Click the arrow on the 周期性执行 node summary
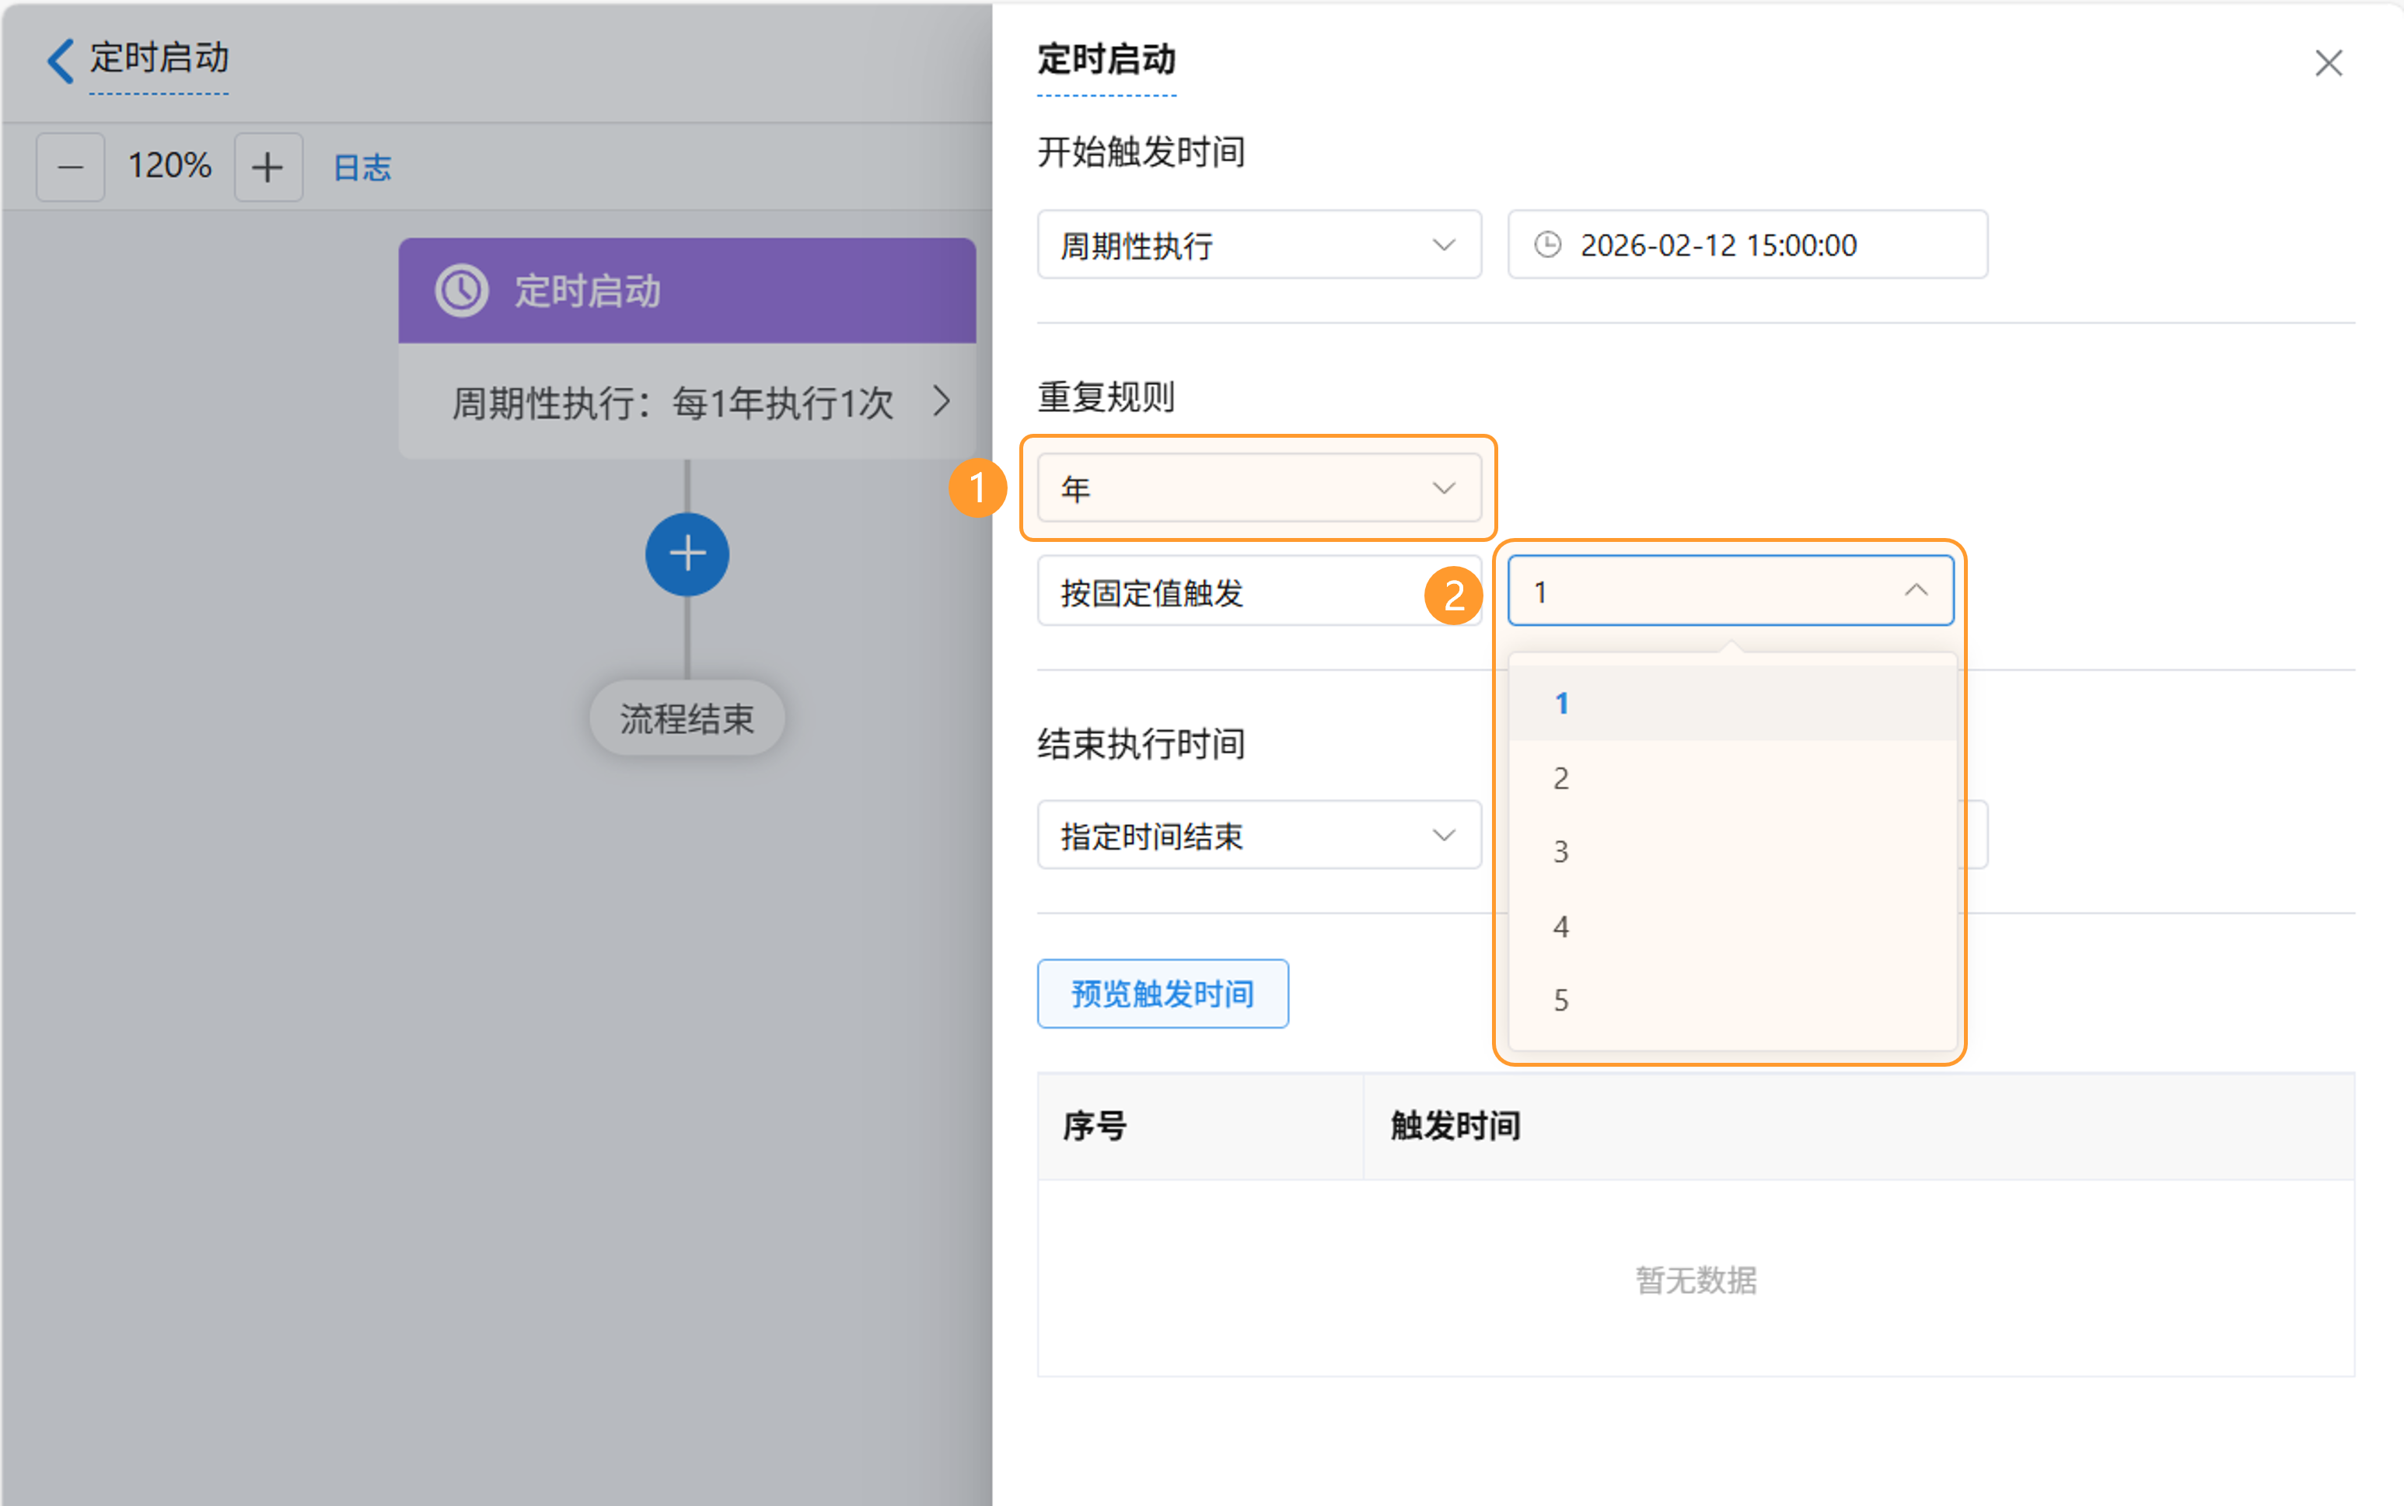The width and height of the screenshot is (2404, 1506). pyautogui.click(x=940, y=403)
